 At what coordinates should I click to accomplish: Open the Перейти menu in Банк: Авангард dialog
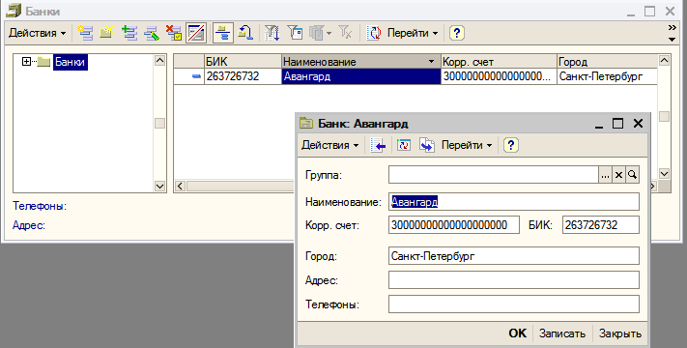tap(467, 145)
